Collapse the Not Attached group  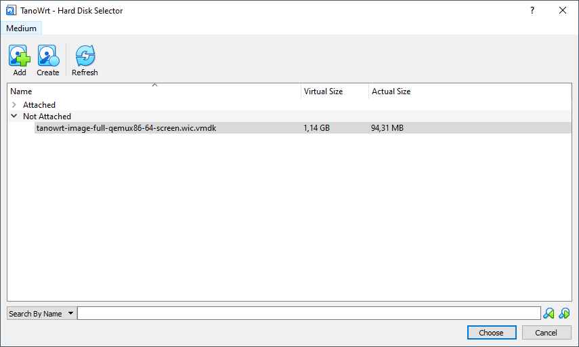14,116
